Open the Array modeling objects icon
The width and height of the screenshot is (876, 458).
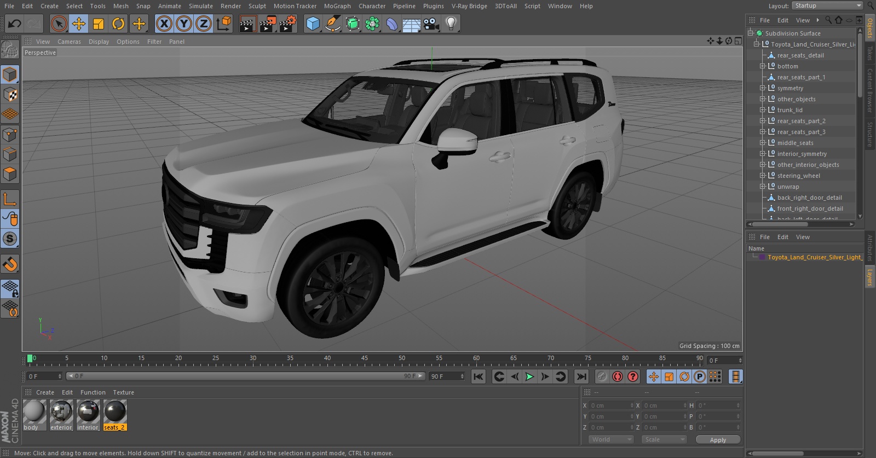(x=372, y=24)
